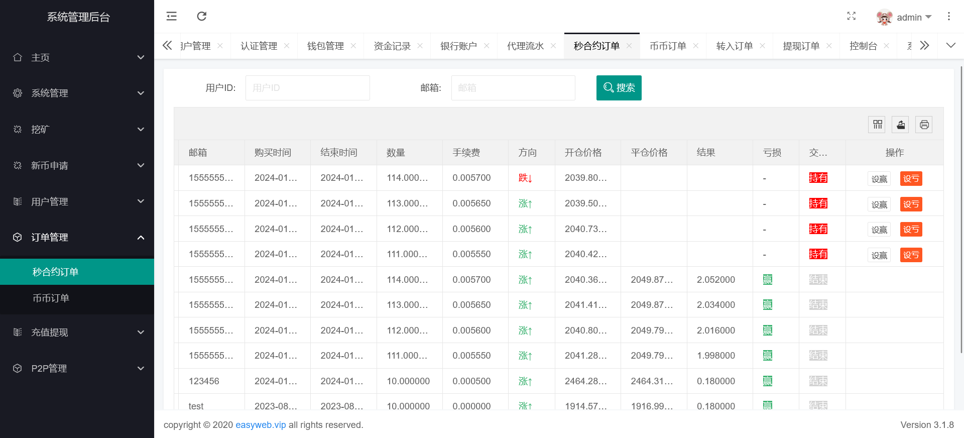This screenshot has height=438, width=964.
Task: Open the tab operations dropdown arrow
Action: click(x=950, y=46)
